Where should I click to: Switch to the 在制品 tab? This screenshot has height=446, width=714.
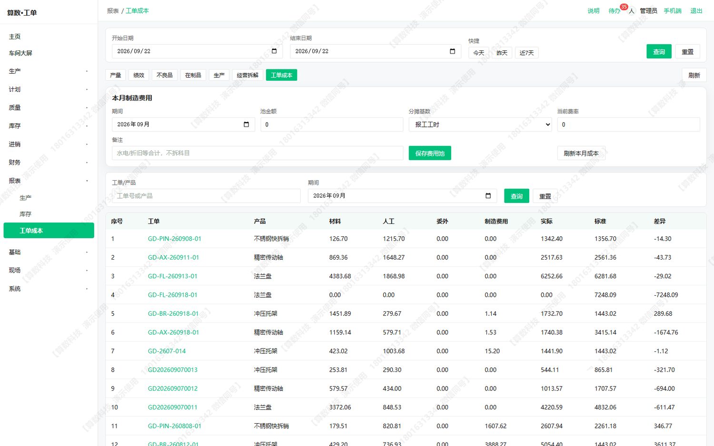(x=193, y=75)
